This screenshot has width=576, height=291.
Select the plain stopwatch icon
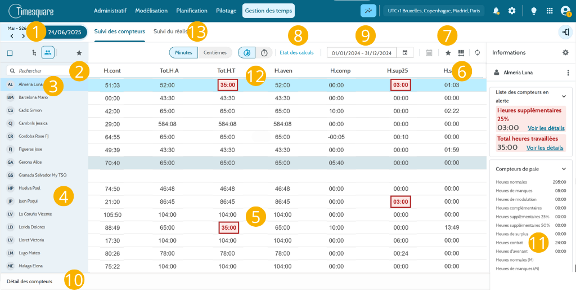click(x=264, y=52)
